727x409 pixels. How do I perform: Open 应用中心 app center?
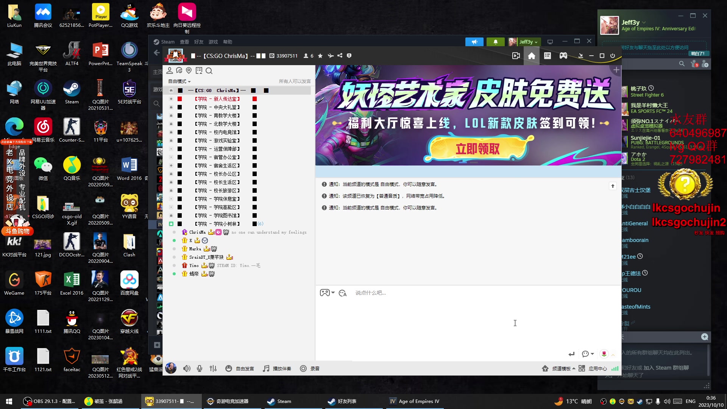coord(593,368)
